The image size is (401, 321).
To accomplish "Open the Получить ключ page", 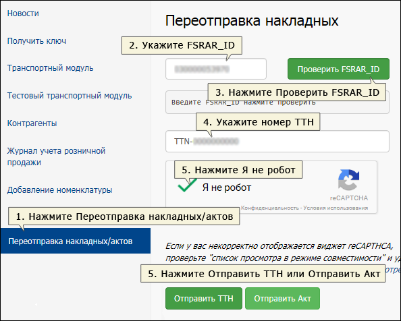I will coord(36,41).
